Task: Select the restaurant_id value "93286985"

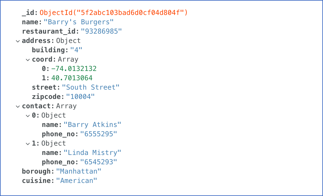Action: (x=101, y=31)
